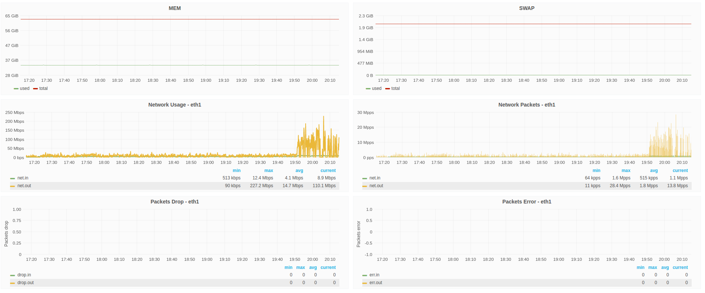The width and height of the screenshot is (705, 293).
Task: Open the Packets Error - eth1 panel title
Action: (526, 202)
